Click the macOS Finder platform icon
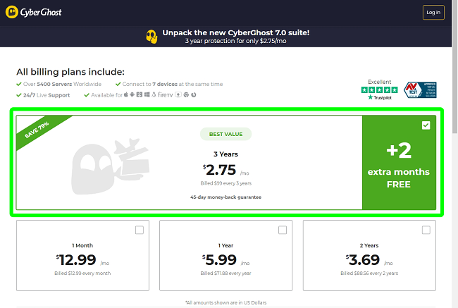 click(x=140, y=94)
